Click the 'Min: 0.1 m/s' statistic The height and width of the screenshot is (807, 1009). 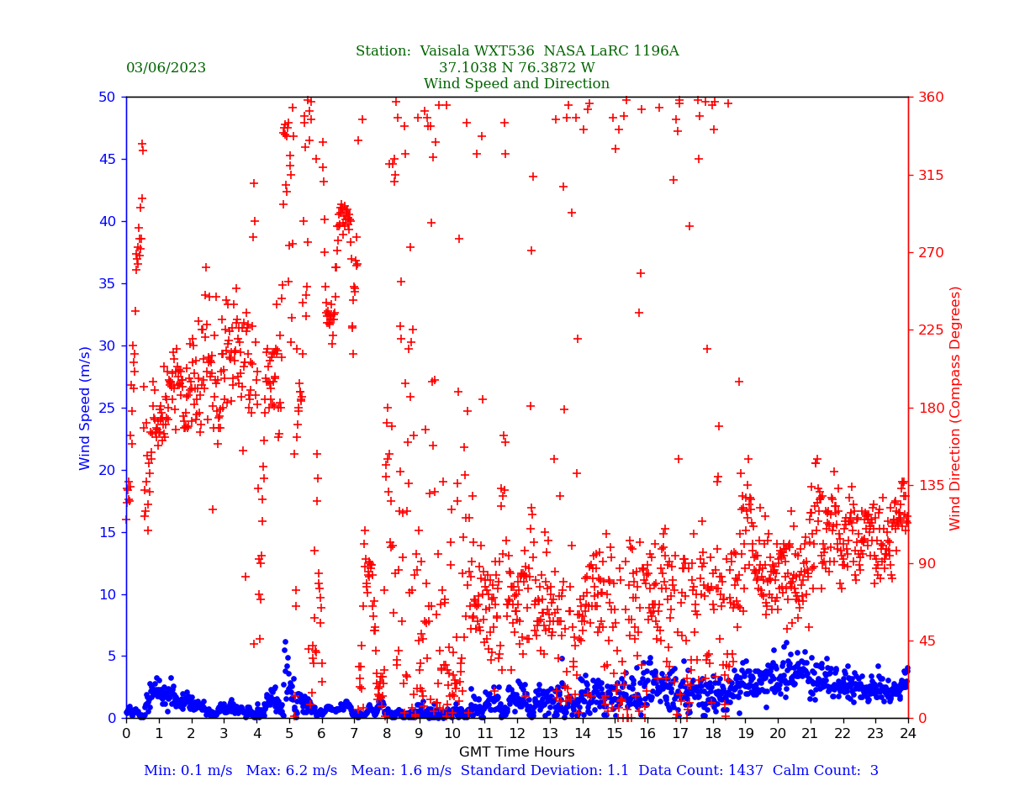pos(188,771)
